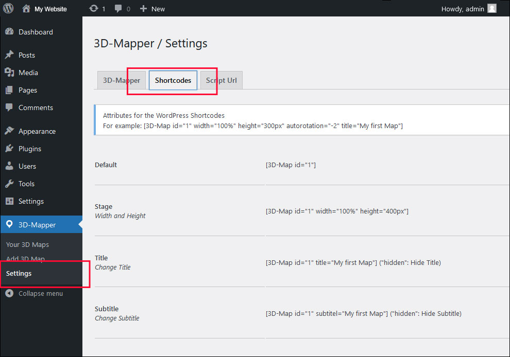Click the Users person icon
The image size is (510, 357).
(x=9, y=166)
